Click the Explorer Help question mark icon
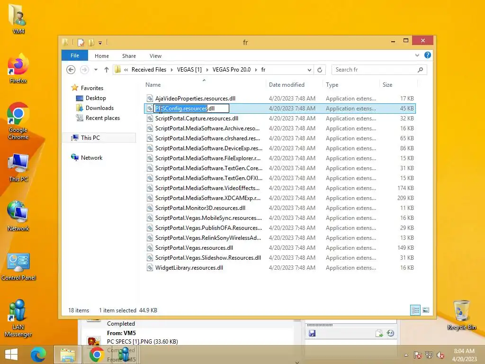This screenshot has width=485, height=364. pos(428,55)
